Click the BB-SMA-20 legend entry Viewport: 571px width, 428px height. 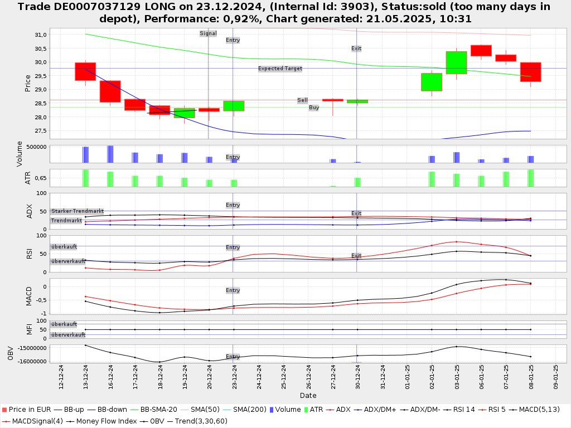point(161,410)
